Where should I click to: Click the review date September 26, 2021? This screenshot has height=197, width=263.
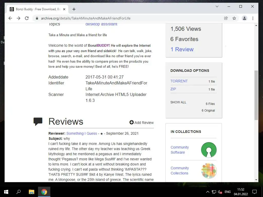coord(122,133)
